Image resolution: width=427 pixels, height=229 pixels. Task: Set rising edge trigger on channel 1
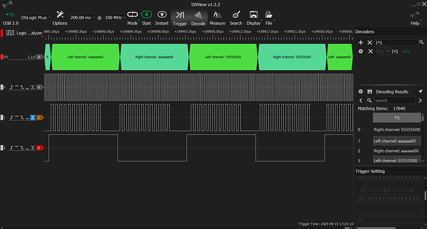tap(11, 118)
